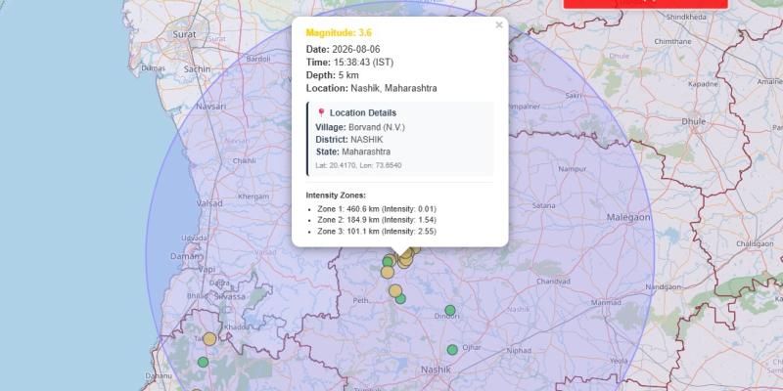The image size is (783, 391).
Task: Click the yellow marker just above the green marker east of Peth
Action: pos(395,290)
